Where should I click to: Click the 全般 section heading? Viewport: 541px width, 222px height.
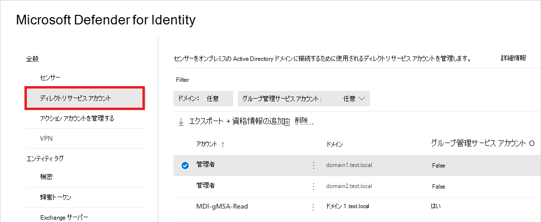click(x=33, y=59)
